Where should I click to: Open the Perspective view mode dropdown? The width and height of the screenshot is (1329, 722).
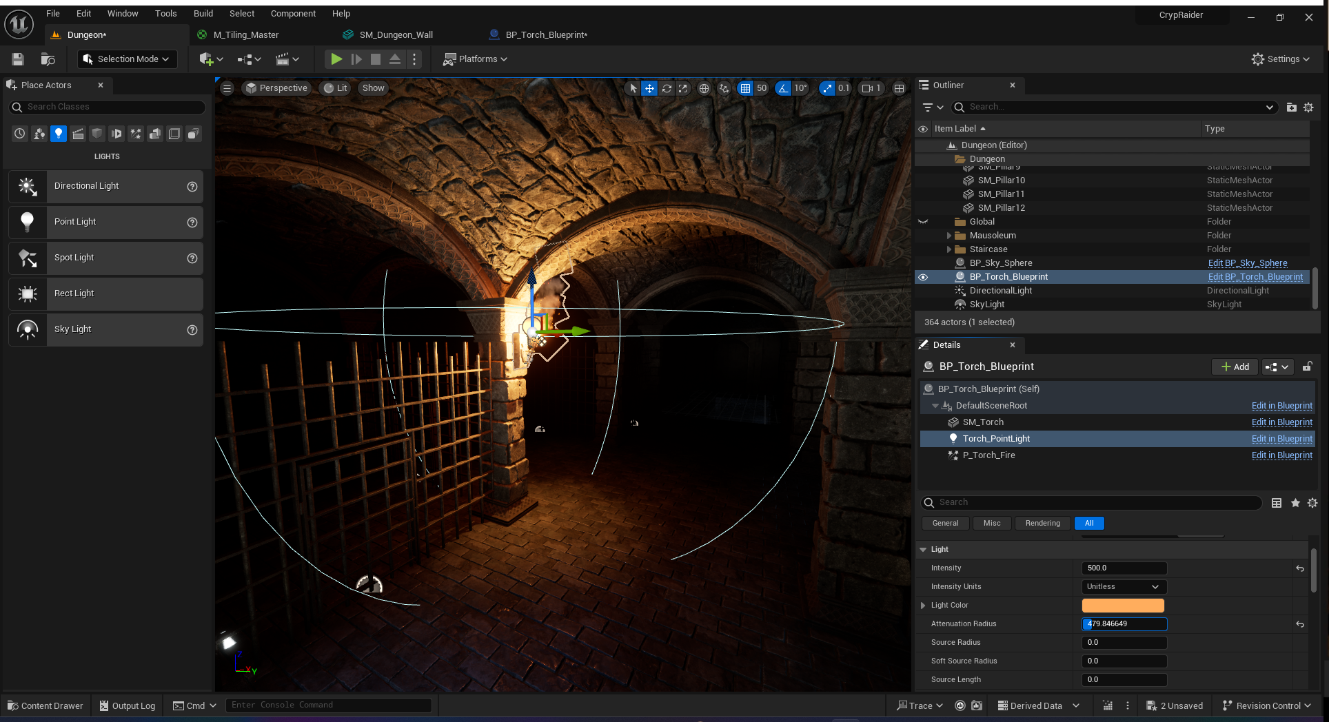pyautogui.click(x=276, y=88)
